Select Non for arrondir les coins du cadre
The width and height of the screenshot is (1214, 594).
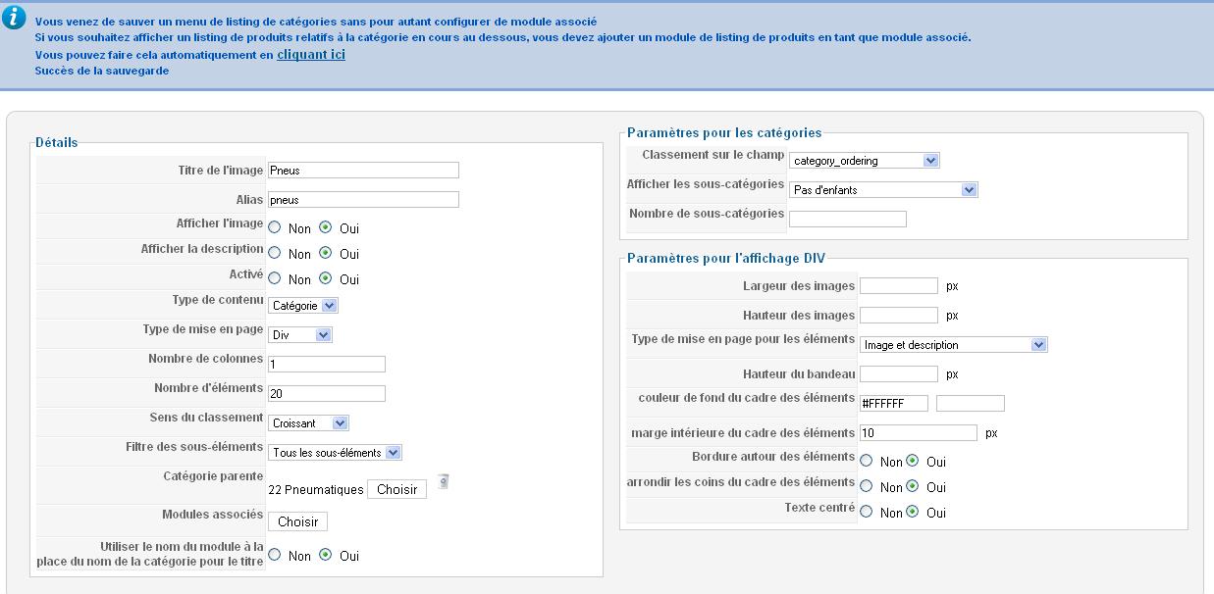click(x=867, y=486)
